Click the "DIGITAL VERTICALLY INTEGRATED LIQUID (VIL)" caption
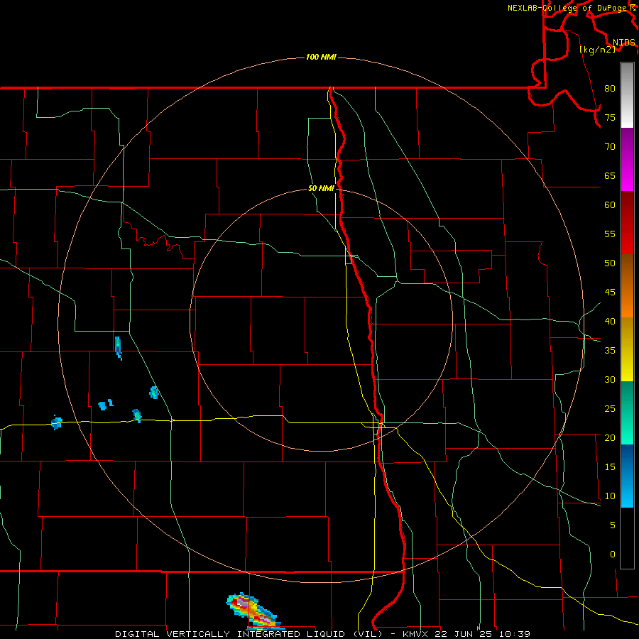Image resolution: width=639 pixels, height=639 pixels. [248, 634]
